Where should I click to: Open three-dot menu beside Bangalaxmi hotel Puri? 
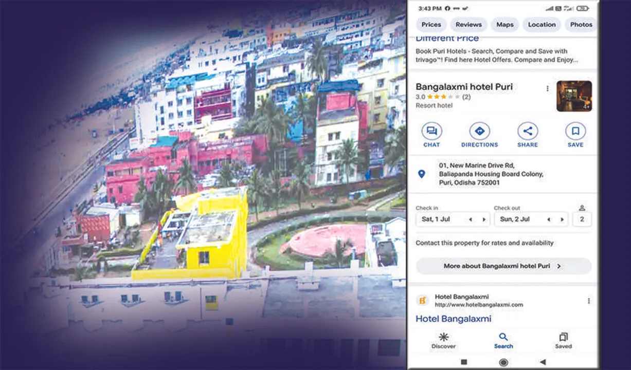tap(547, 88)
